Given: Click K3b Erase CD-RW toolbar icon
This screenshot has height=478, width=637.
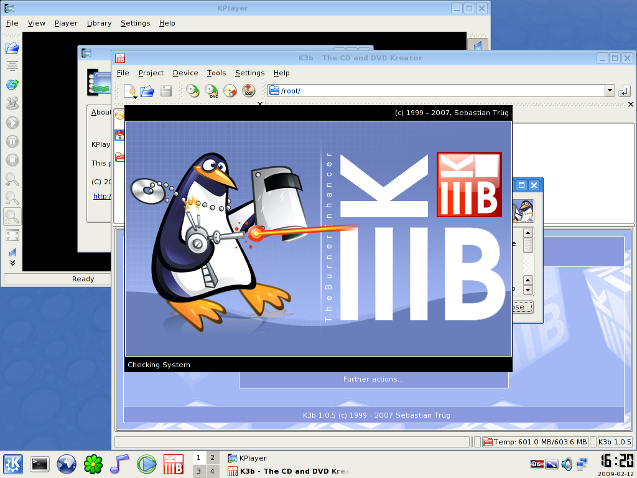Looking at the screenshot, I should click(x=230, y=91).
